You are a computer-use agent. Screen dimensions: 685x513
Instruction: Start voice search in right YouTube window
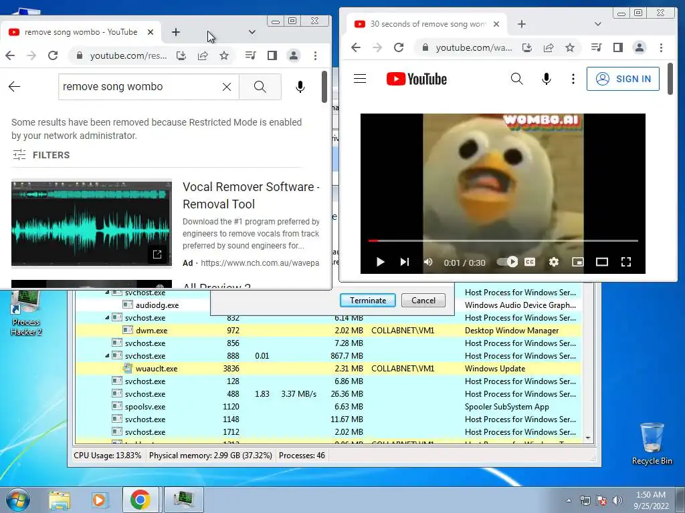tap(546, 79)
